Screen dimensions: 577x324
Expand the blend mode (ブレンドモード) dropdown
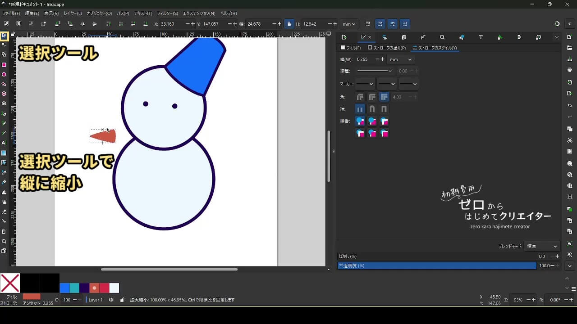click(542, 246)
